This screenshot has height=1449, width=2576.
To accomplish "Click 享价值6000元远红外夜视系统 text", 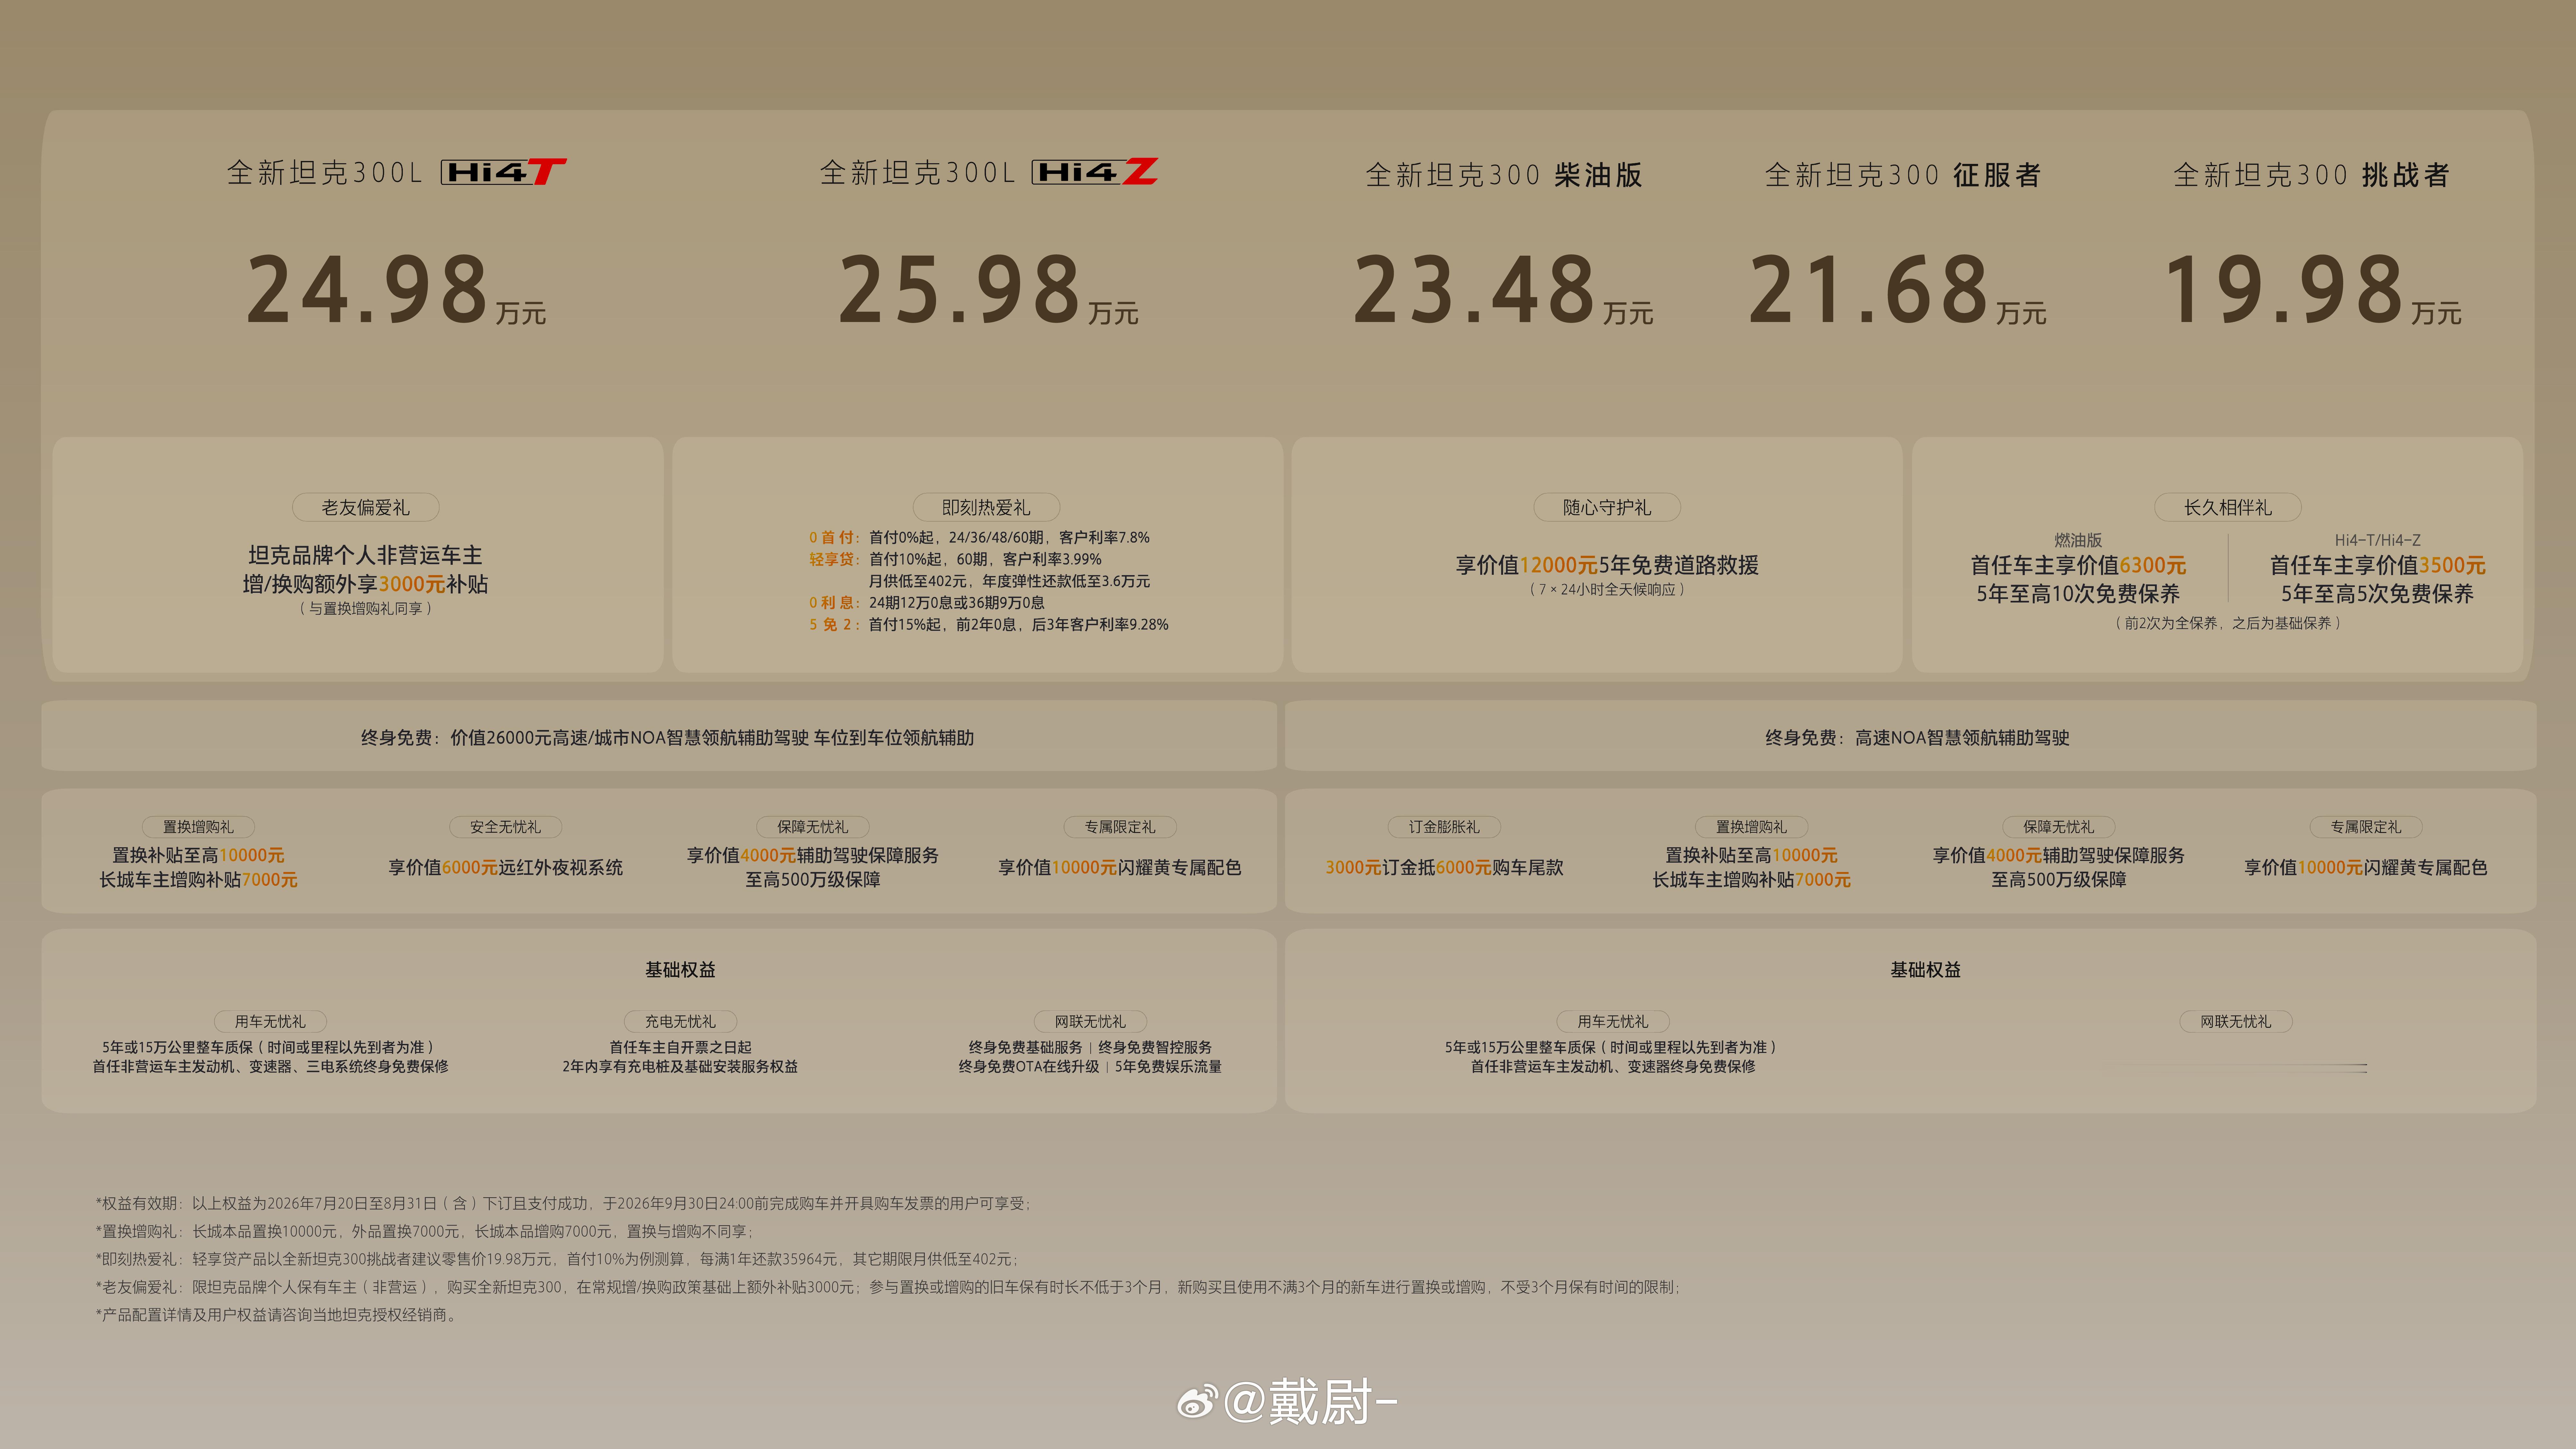I will coord(505,867).
